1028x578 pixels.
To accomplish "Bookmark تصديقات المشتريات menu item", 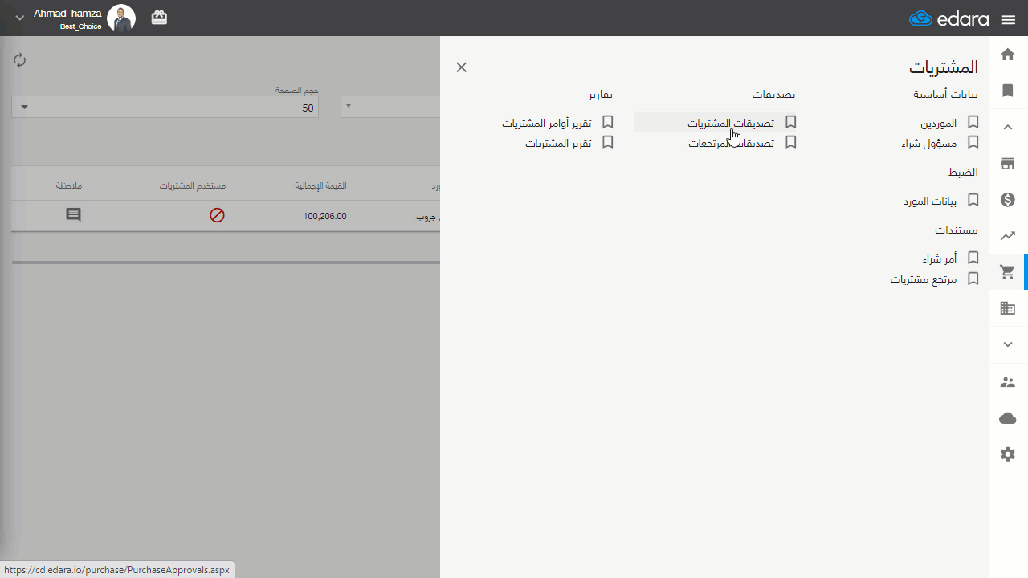I will [791, 122].
